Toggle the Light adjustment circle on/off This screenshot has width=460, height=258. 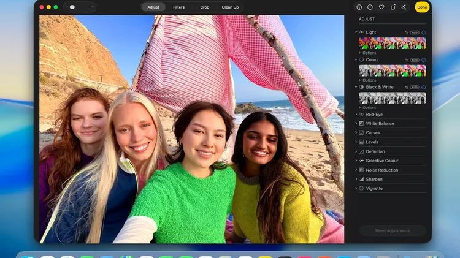click(x=423, y=32)
